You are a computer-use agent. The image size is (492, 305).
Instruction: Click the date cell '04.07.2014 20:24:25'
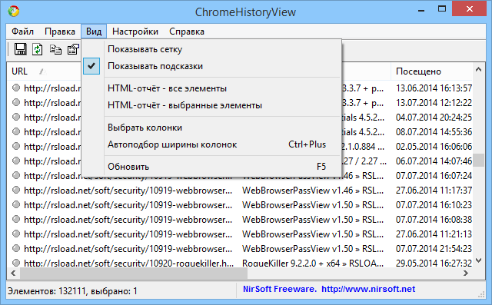(x=434, y=118)
